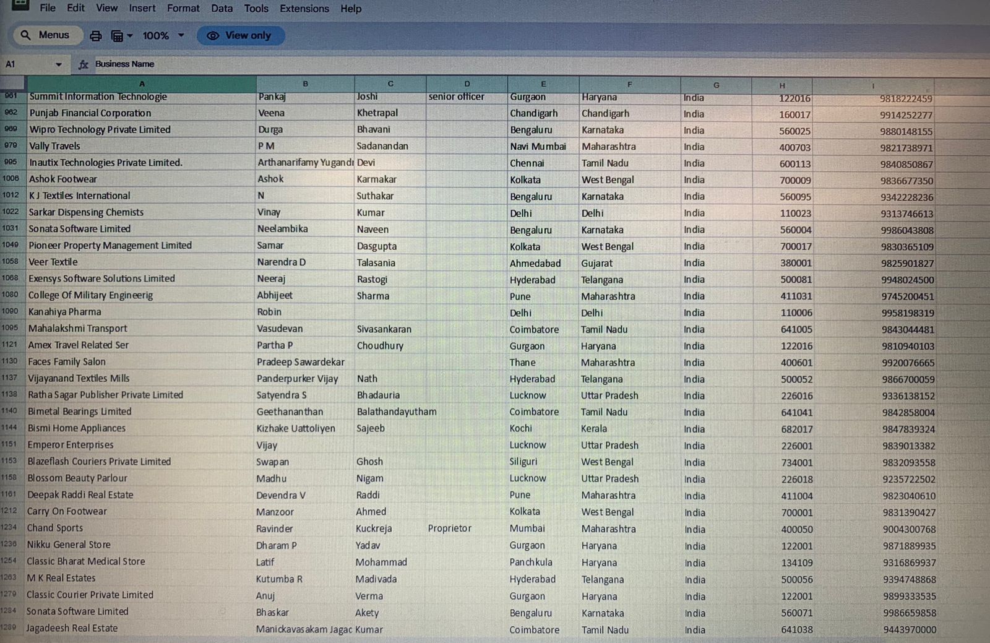990x643 pixels.
Task: Click the Proprietor cell
Action: tap(450, 529)
